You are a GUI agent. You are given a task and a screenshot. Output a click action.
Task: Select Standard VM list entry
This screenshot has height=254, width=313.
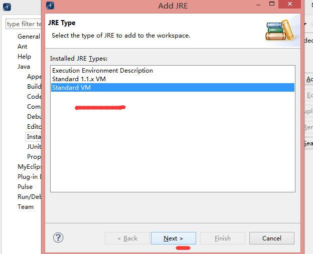(173, 88)
